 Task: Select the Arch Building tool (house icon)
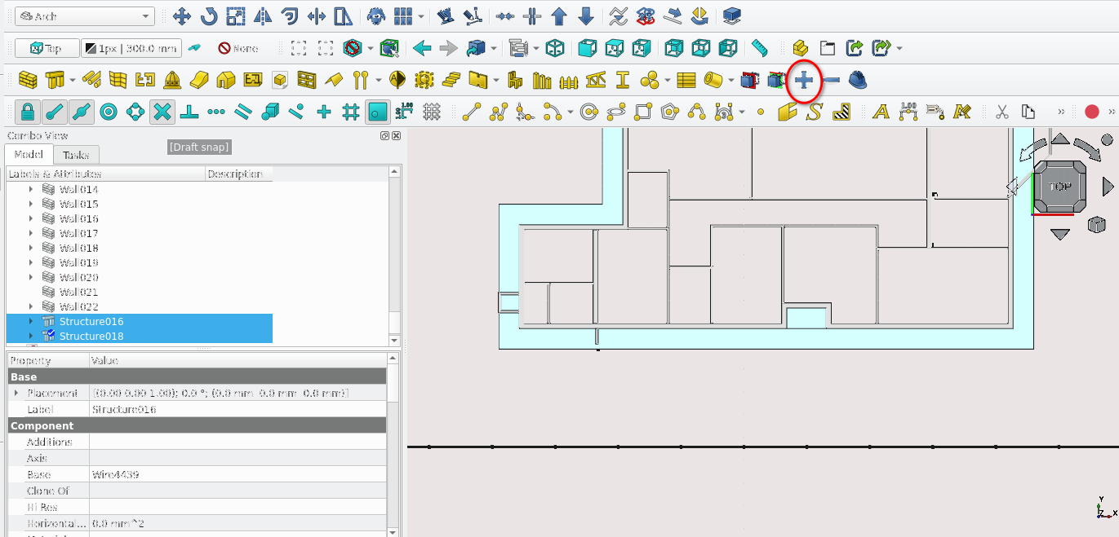(226, 80)
